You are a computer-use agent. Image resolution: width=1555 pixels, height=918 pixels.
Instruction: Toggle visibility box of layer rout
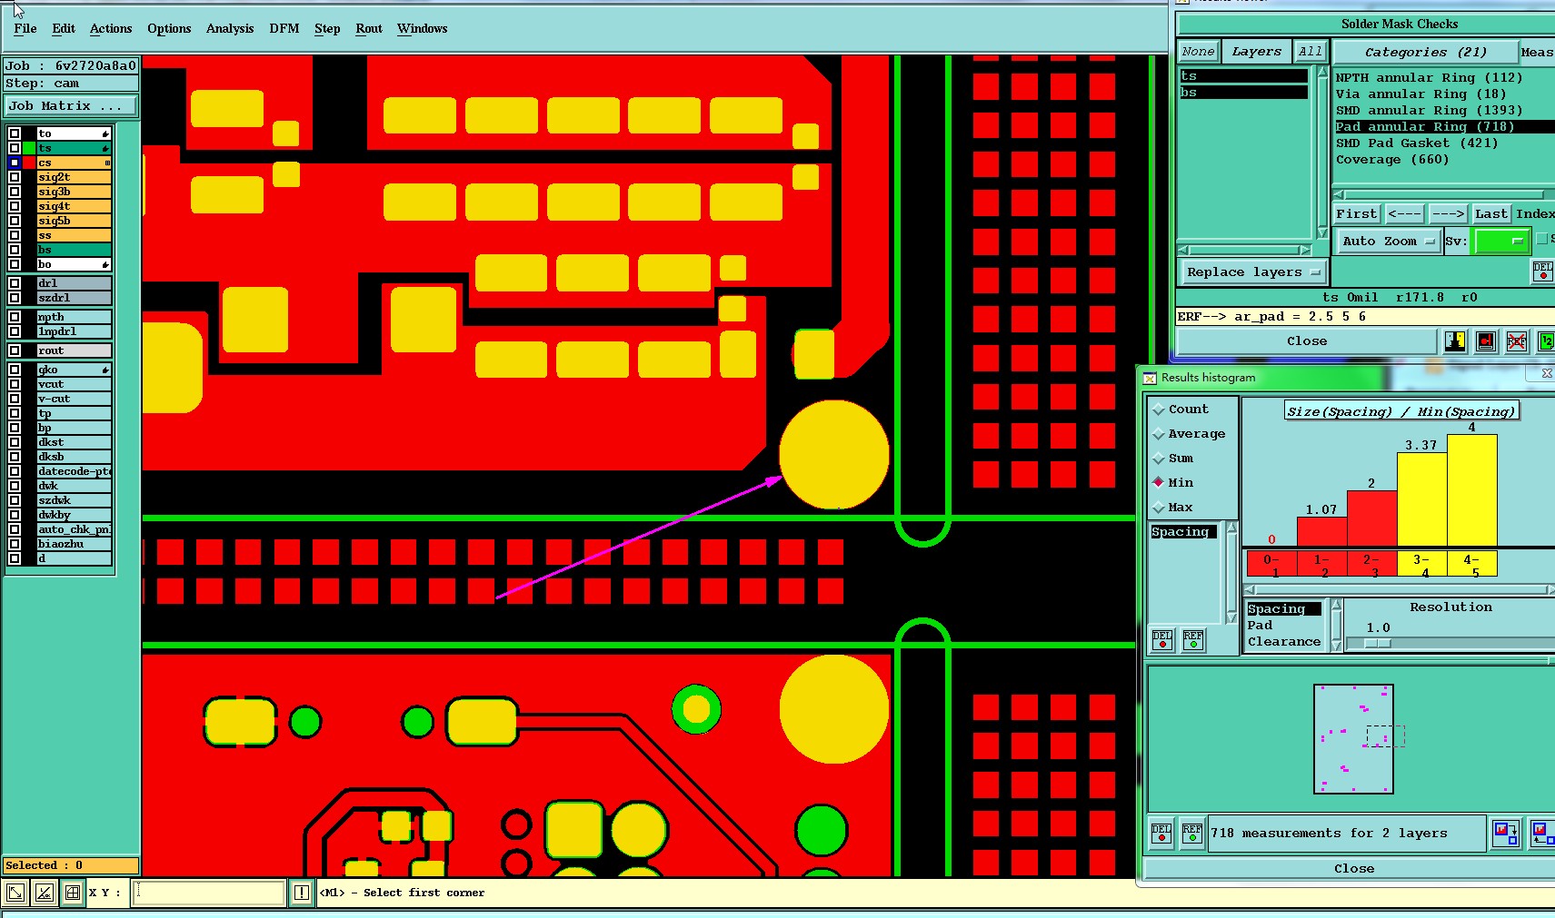15,350
